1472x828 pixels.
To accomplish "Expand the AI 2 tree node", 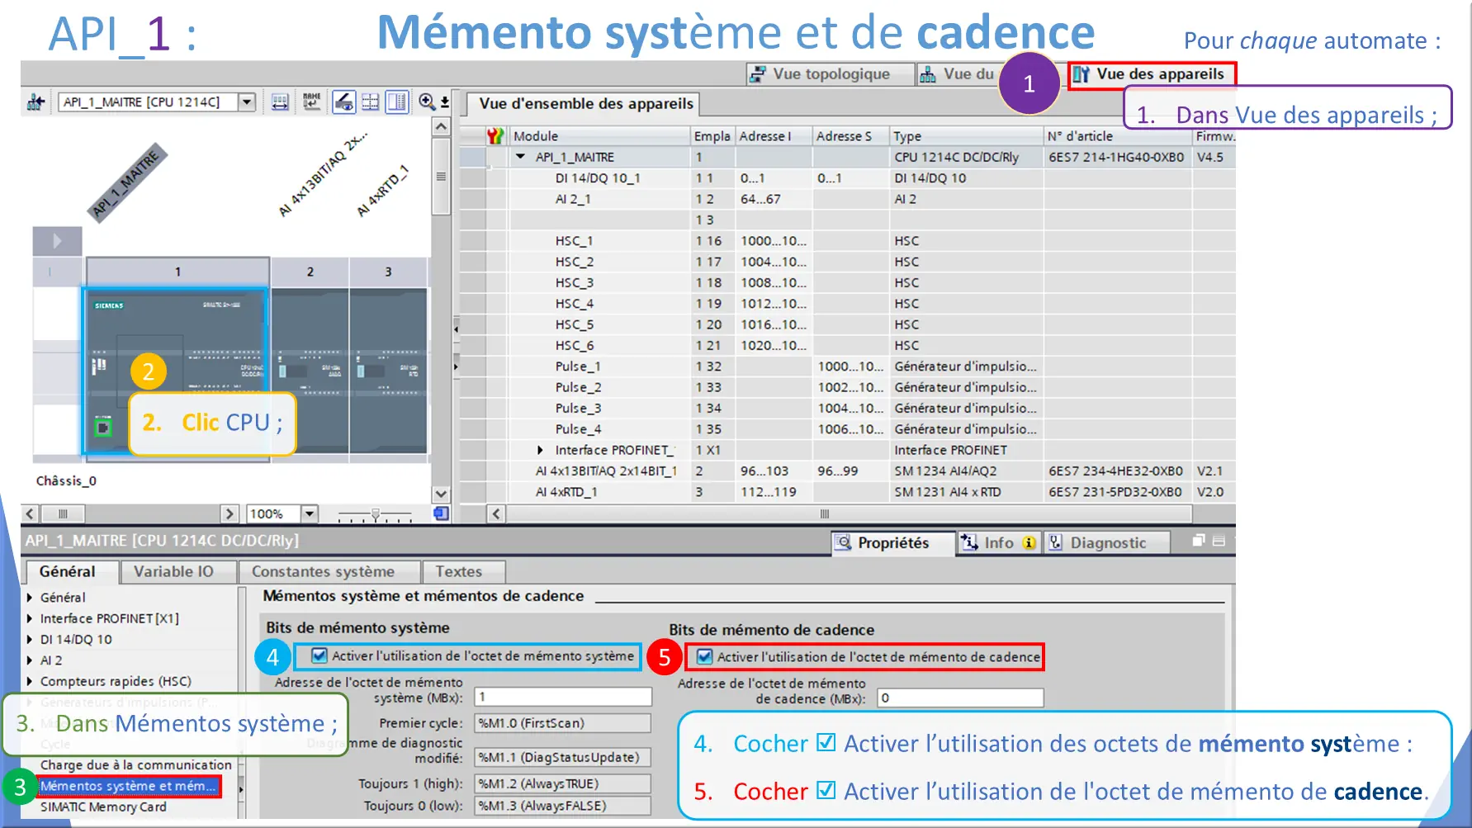I will click(30, 660).
